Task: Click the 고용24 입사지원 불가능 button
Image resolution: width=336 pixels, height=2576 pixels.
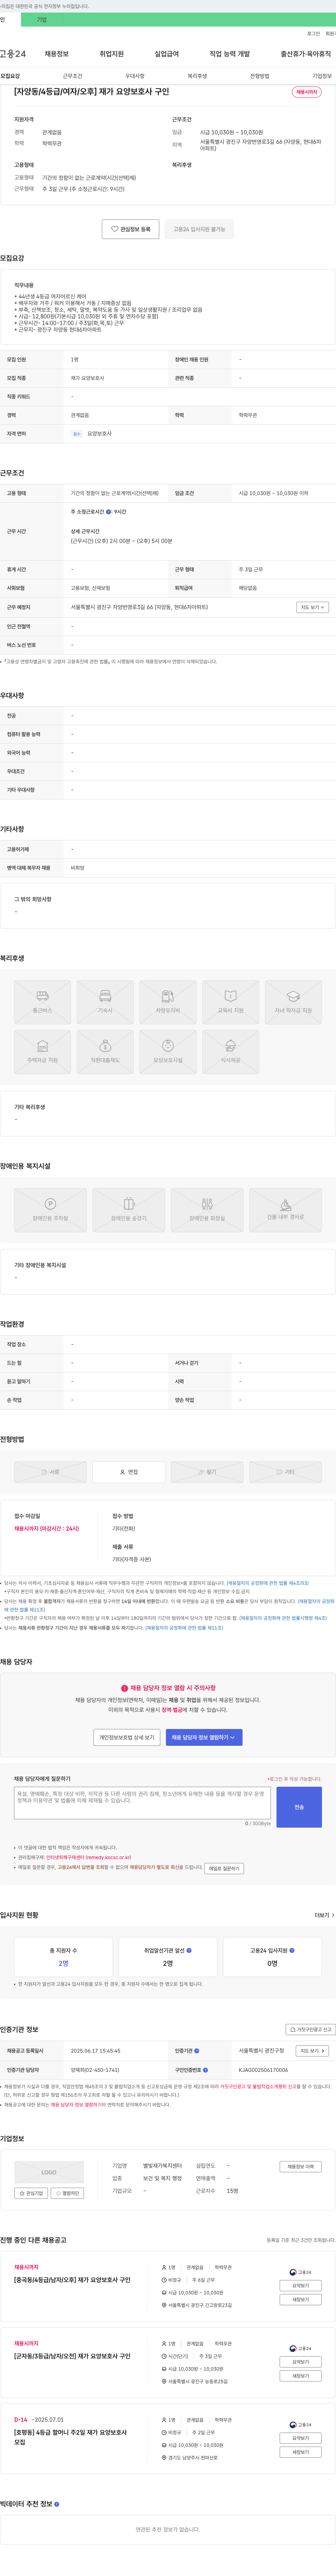Action: (199, 229)
